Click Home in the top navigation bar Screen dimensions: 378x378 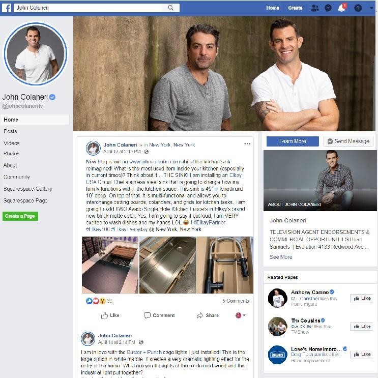pyautogui.click(x=273, y=8)
